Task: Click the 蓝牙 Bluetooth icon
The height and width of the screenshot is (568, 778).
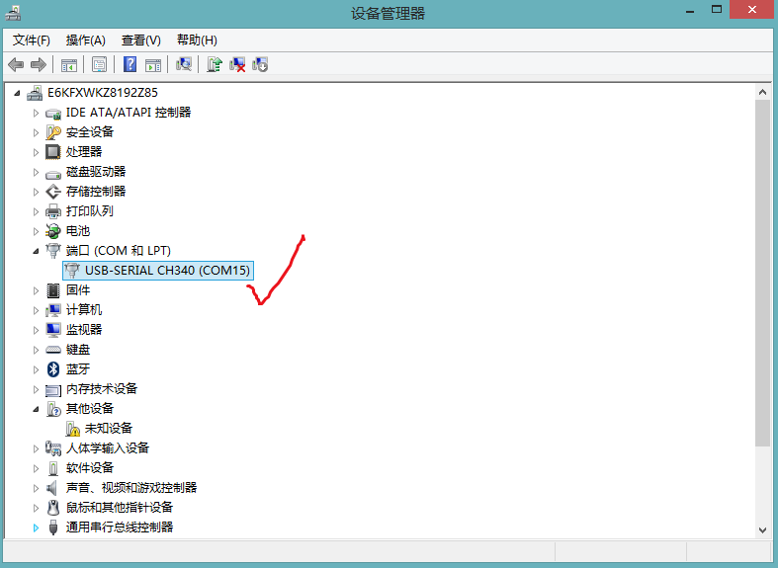Action: click(53, 369)
